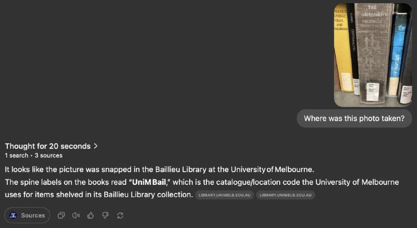417x228 pixels.
Task: Open the 'Thought for 20 seconds' reasoning details
Action: point(51,146)
